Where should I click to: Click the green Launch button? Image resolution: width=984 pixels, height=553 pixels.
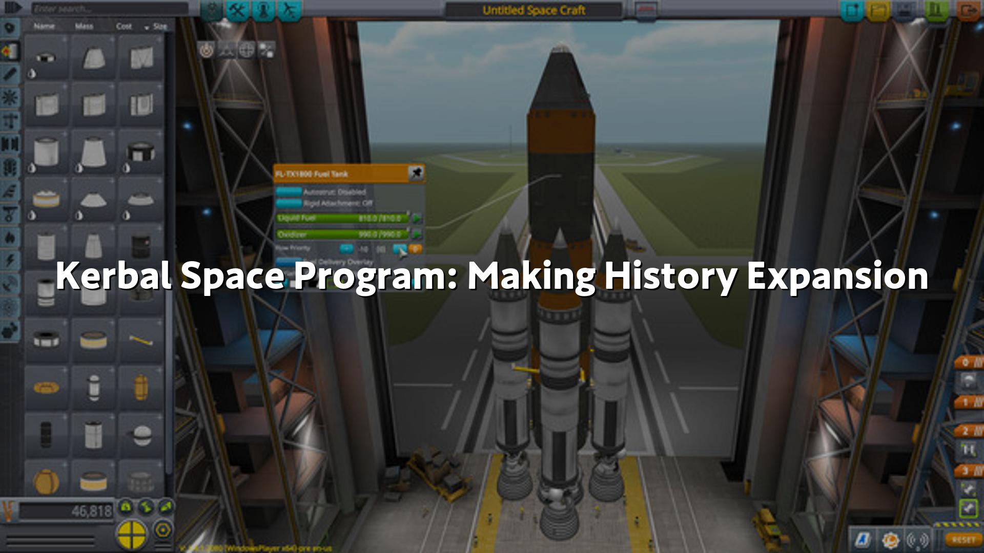tap(936, 10)
